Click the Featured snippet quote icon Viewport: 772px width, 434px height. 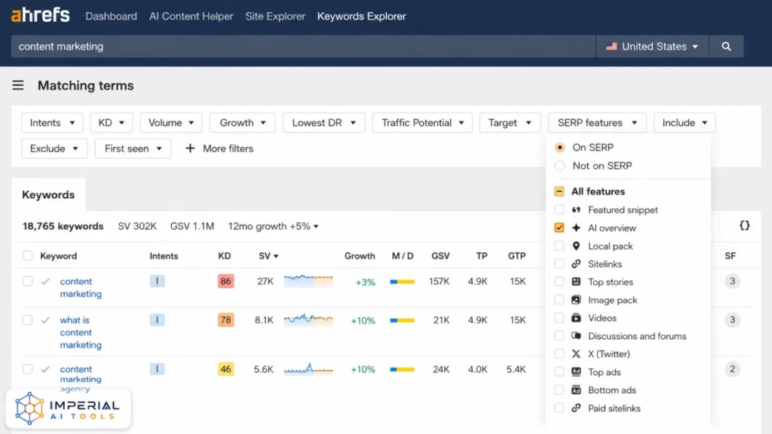tap(576, 209)
